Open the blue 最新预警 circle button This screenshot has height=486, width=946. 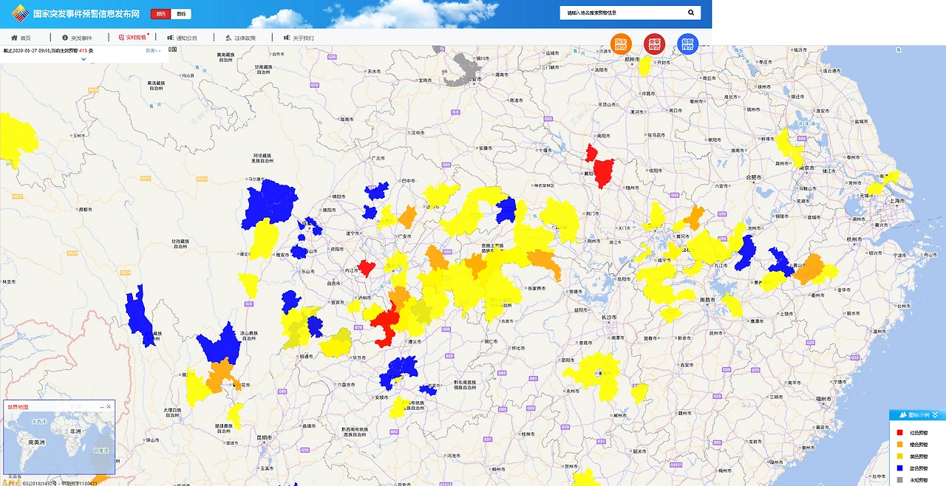coord(688,44)
